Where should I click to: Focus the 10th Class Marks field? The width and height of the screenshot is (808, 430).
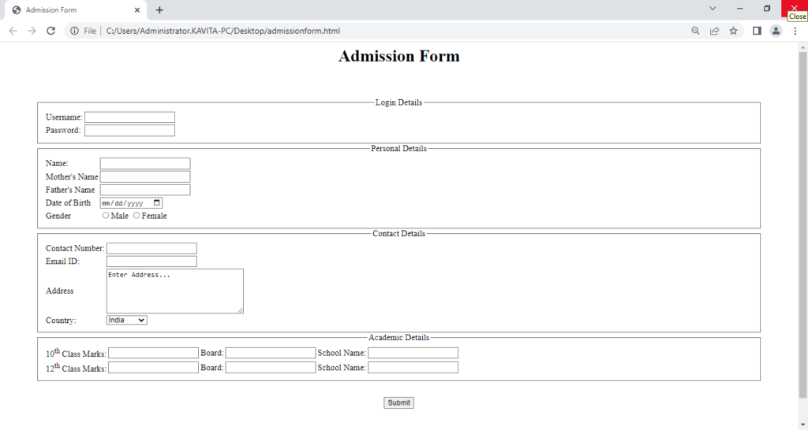154,353
